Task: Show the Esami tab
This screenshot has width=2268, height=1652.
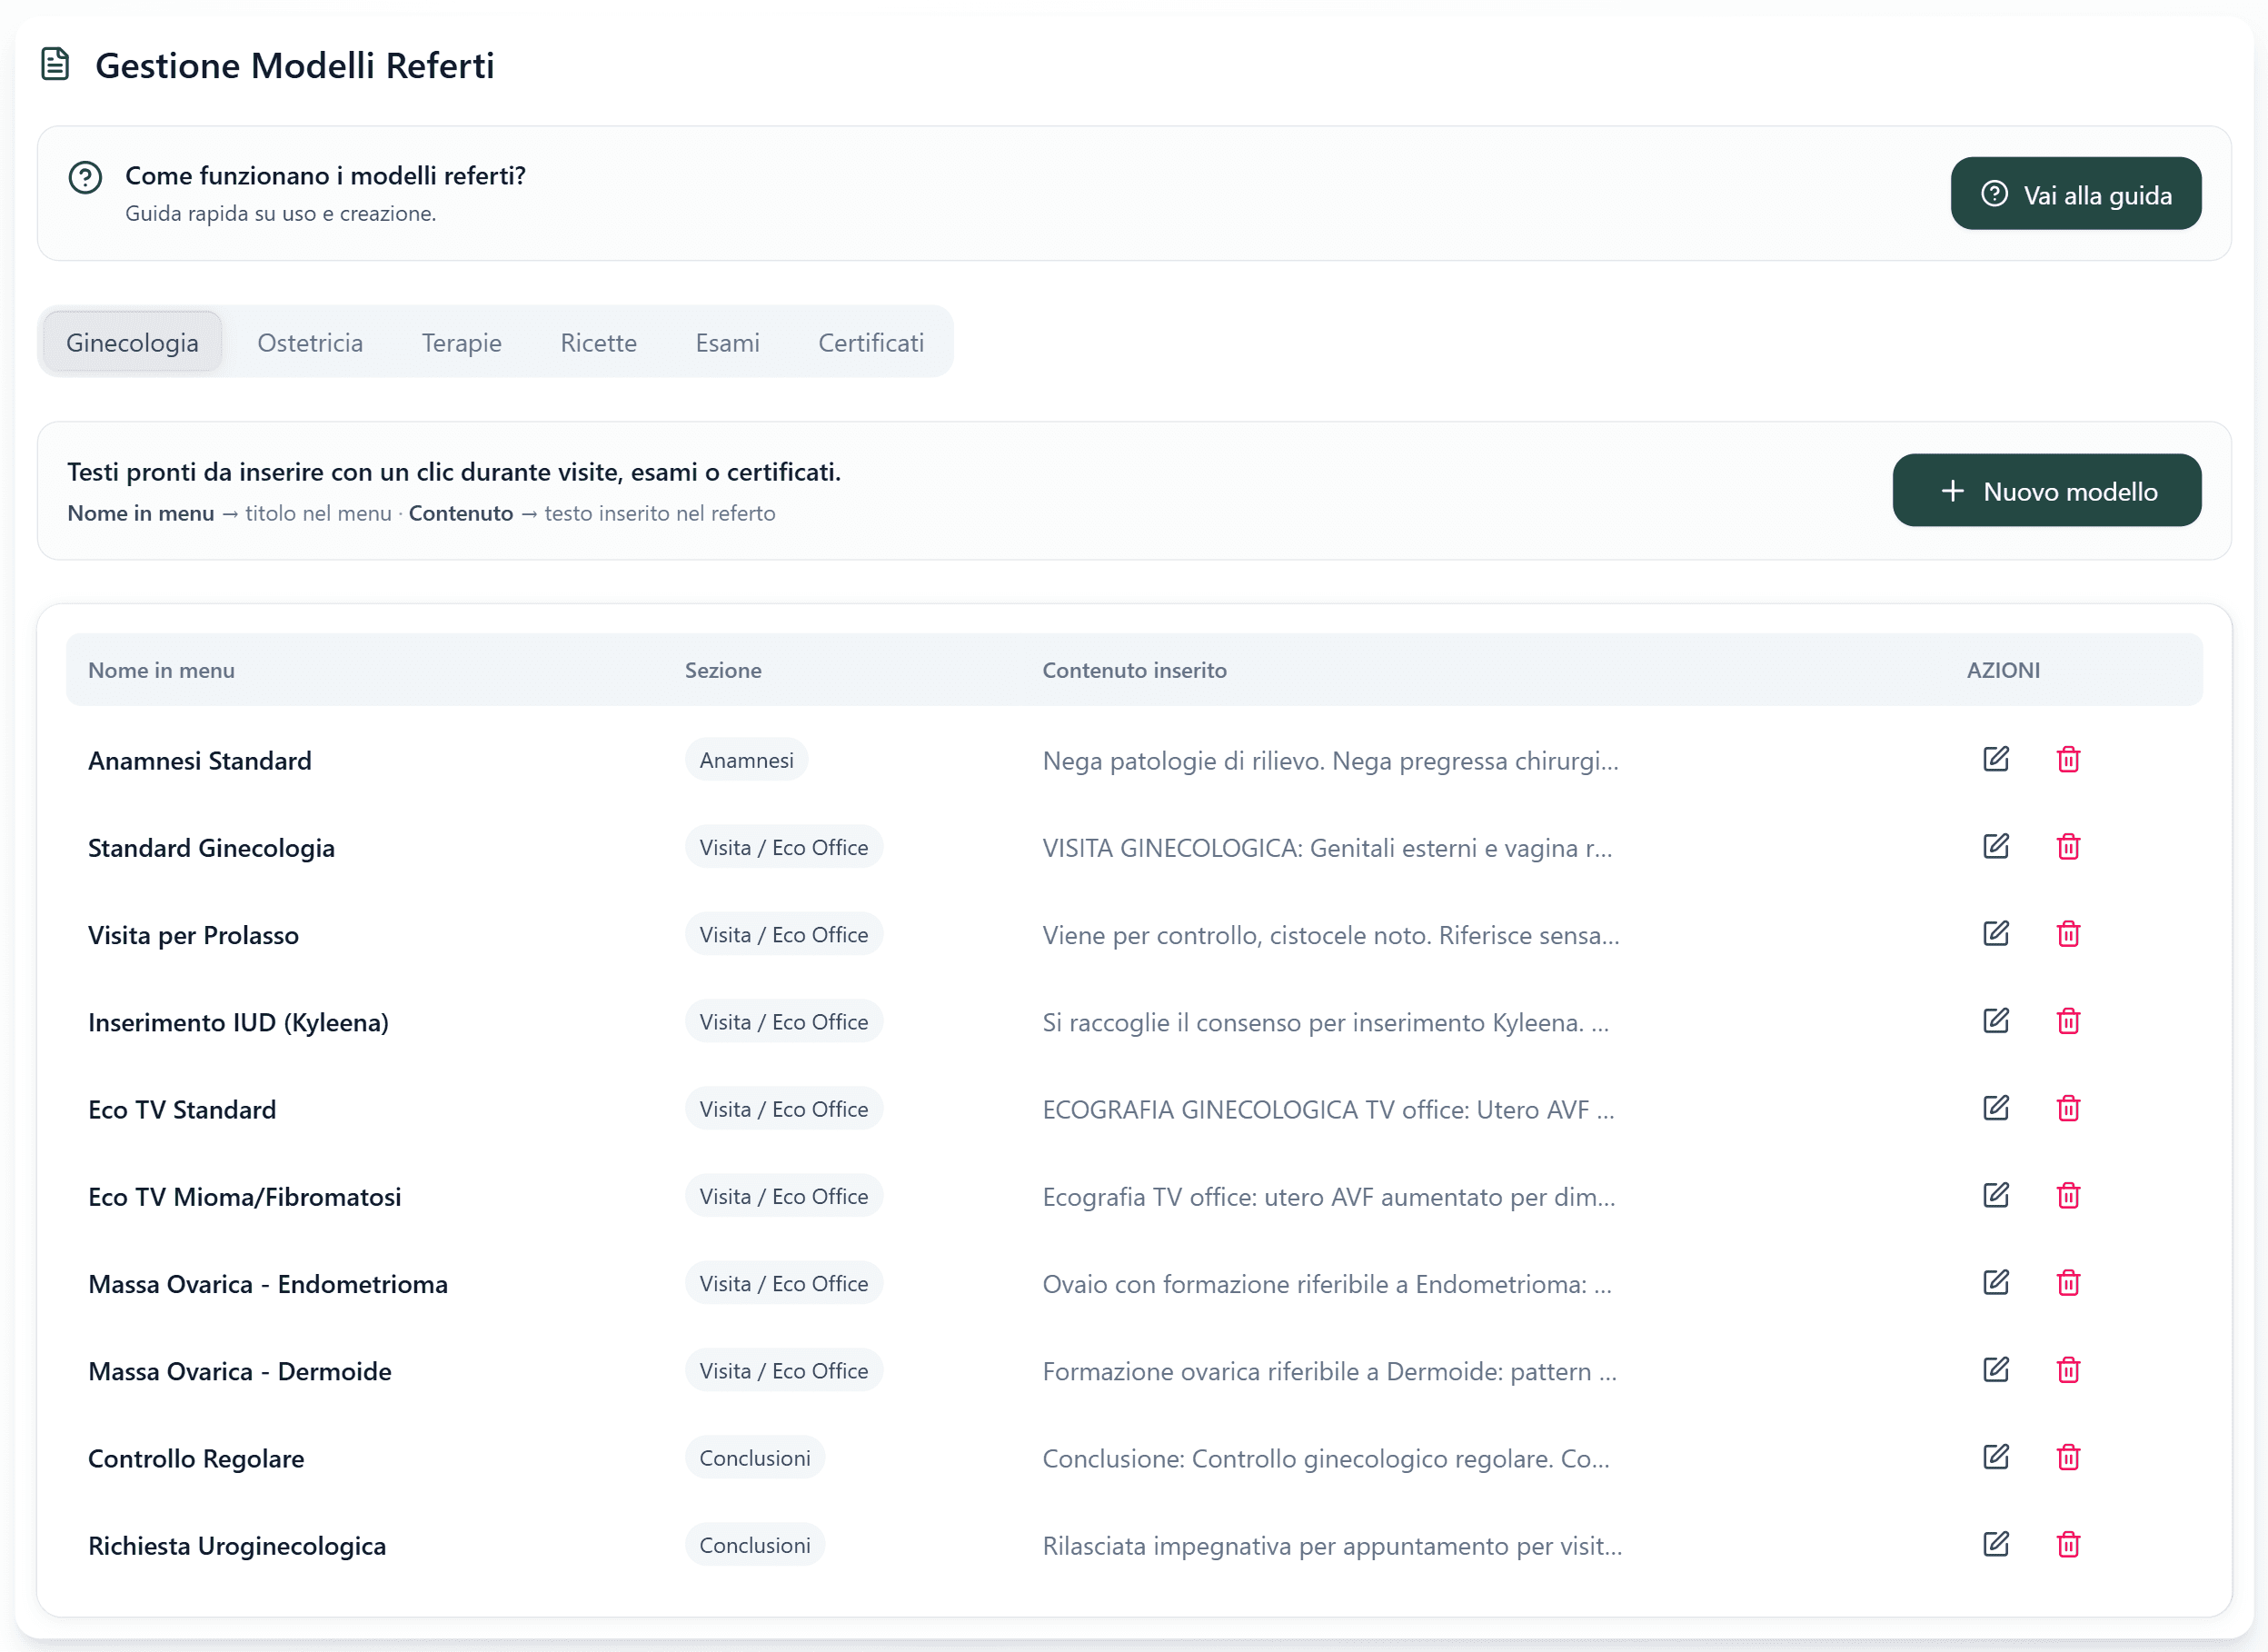Action: tap(727, 342)
